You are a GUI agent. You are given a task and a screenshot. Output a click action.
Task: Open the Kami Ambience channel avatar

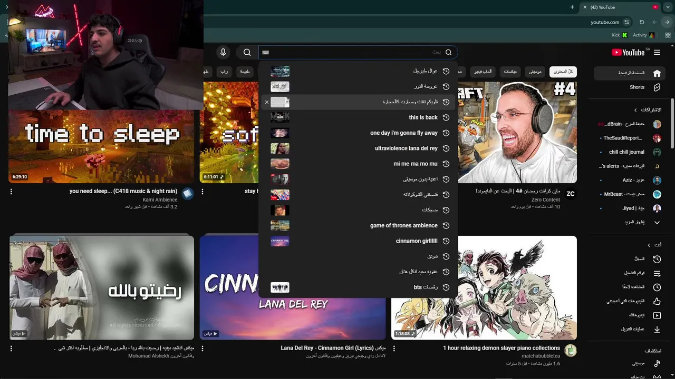tap(188, 194)
